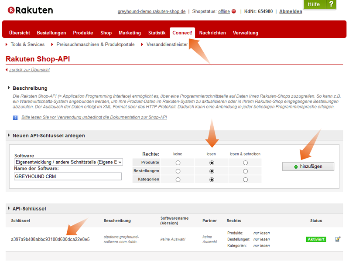Select 'keine' rights for Bestellungen
This screenshot has height=268, width=349.
[x=178, y=171]
